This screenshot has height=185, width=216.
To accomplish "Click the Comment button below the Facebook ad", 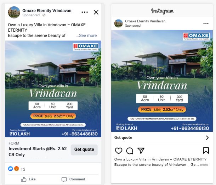I will pyautogui.click(x=73, y=179).
